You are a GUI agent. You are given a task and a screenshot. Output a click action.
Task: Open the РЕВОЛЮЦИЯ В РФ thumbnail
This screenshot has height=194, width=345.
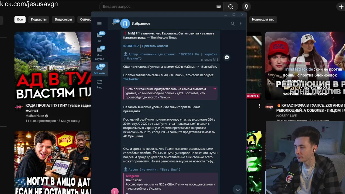[x=305, y=66]
